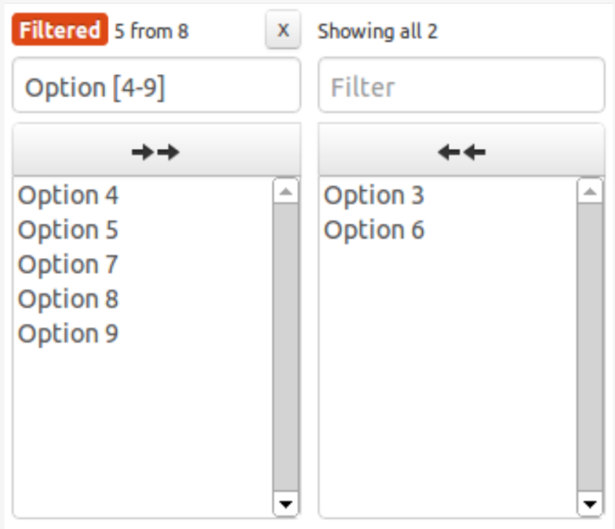Screen dimensions: 615x529
Task: Select Option 4 in the left list
Action: (143, 195)
